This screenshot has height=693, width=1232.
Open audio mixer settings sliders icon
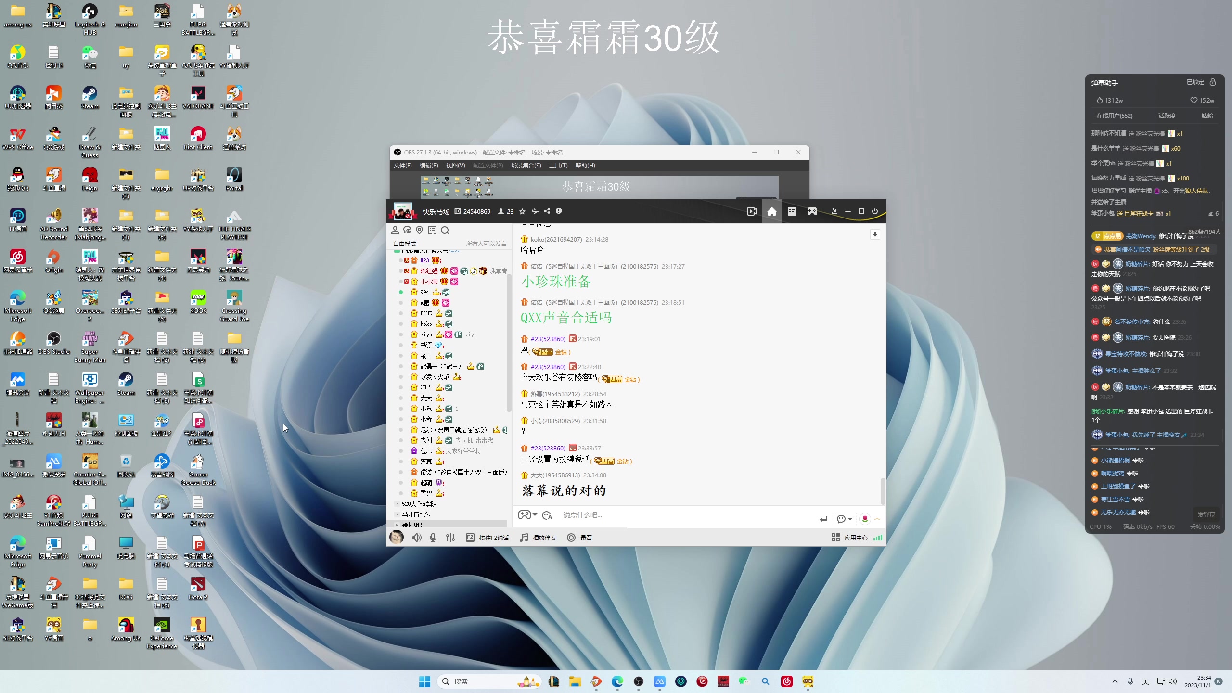[x=450, y=538]
